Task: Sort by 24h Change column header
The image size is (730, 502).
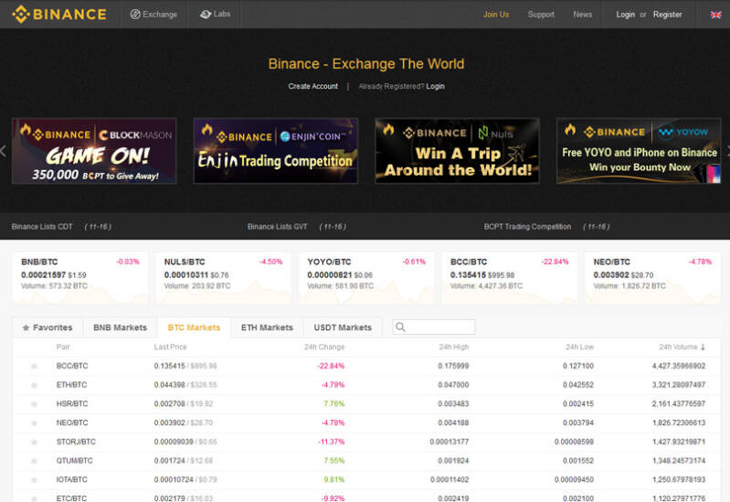Action: (324, 347)
